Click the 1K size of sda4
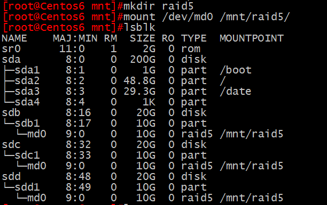The height and width of the screenshot is (205, 327). (x=149, y=102)
